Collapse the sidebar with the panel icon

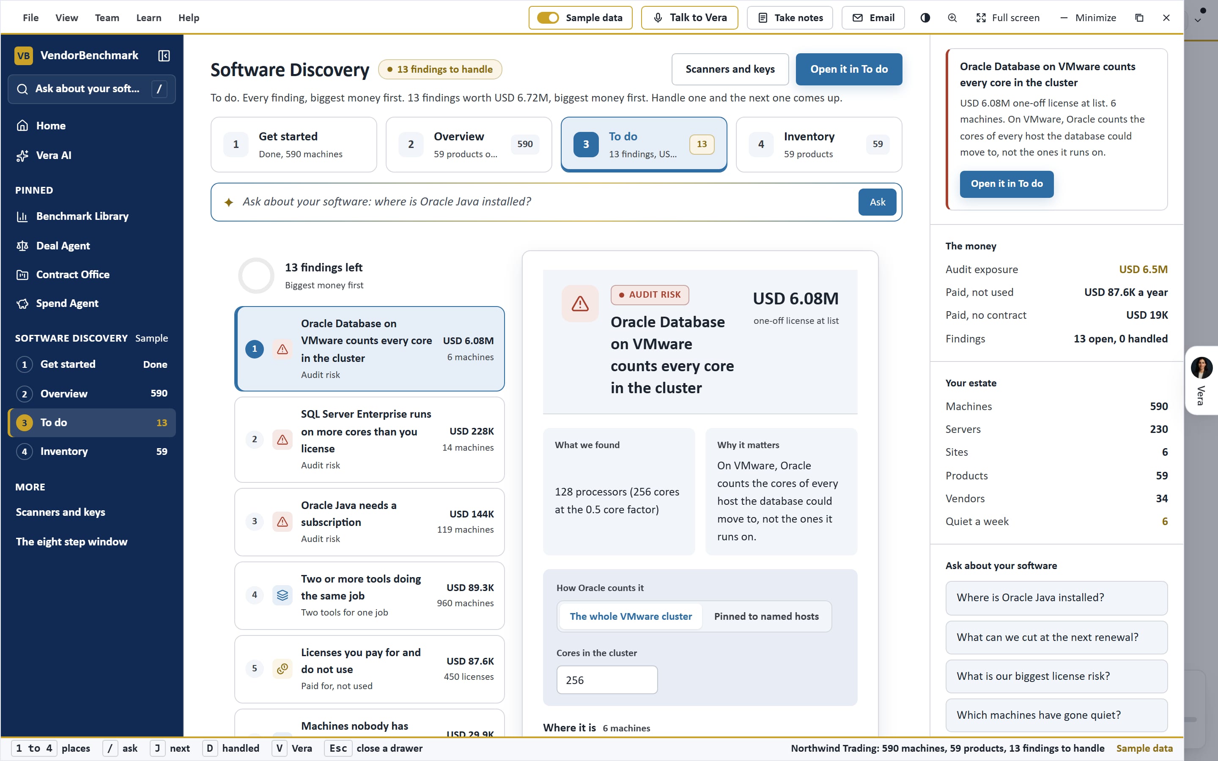tap(164, 55)
